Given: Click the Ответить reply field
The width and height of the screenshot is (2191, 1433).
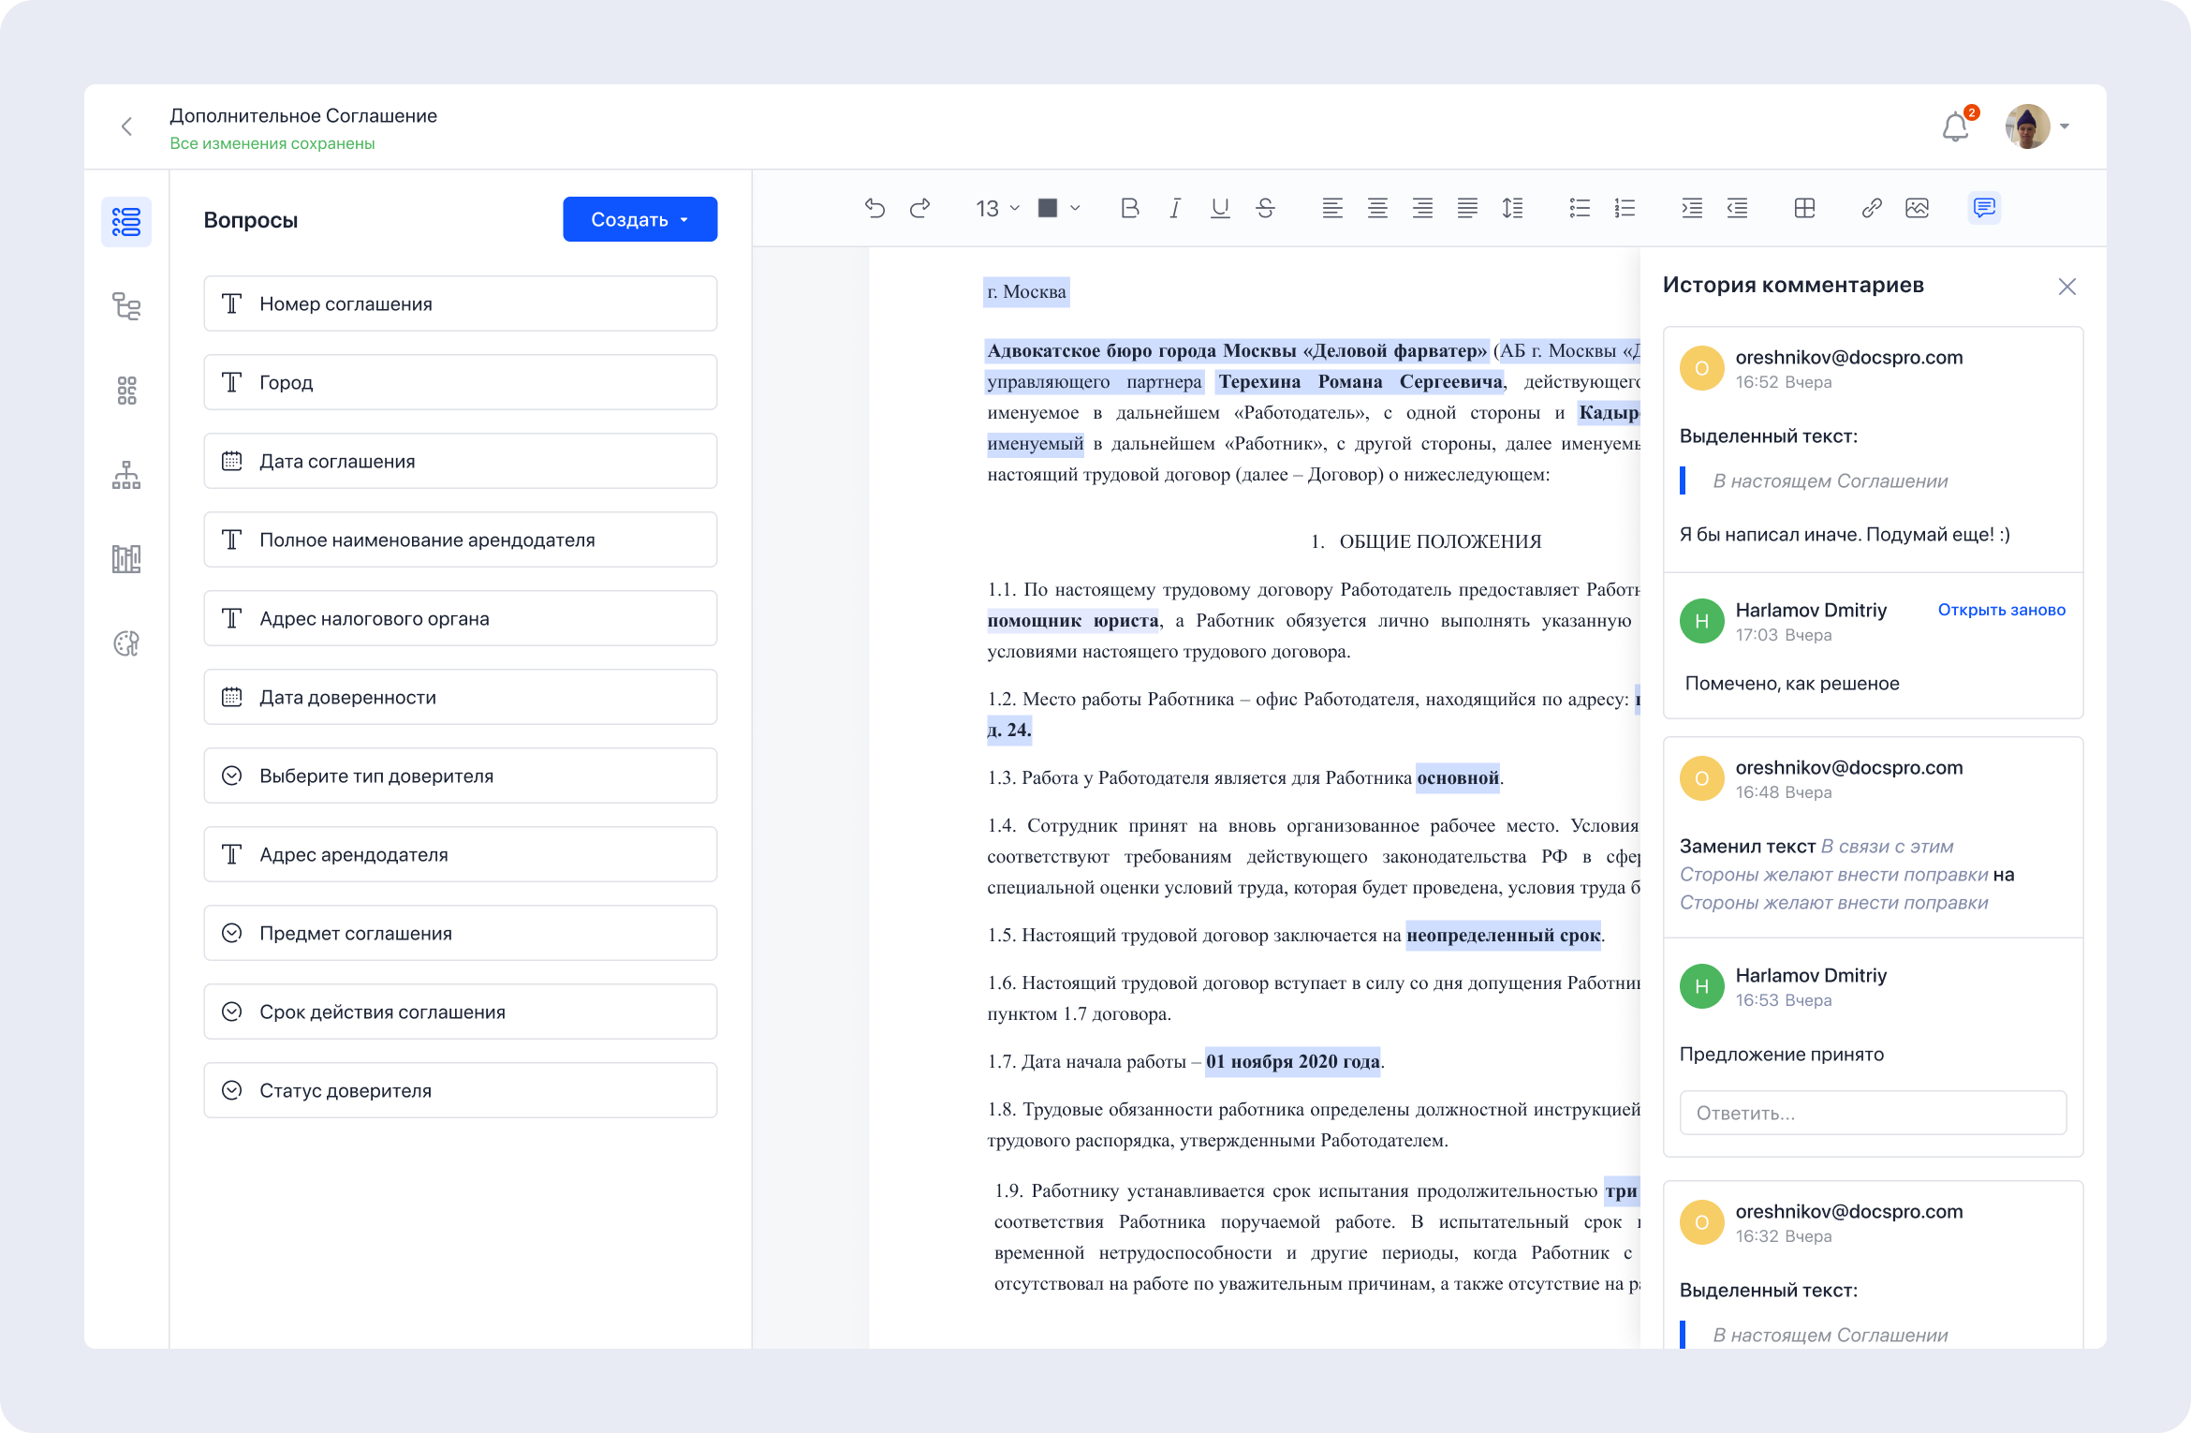Looking at the screenshot, I should tap(1873, 1113).
